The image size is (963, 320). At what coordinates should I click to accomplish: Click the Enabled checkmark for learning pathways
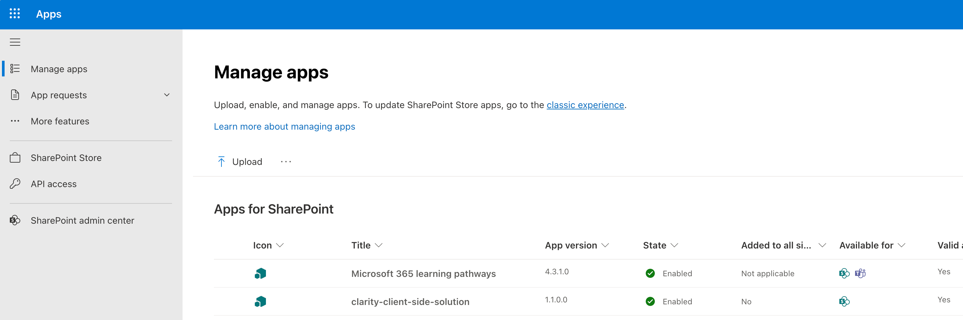tap(650, 273)
